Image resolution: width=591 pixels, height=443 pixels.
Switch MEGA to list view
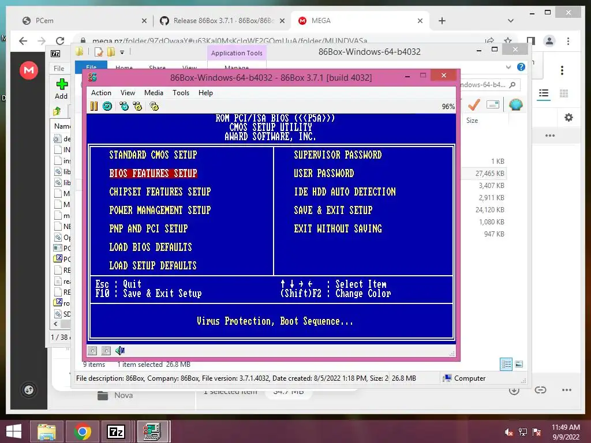[x=544, y=93]
